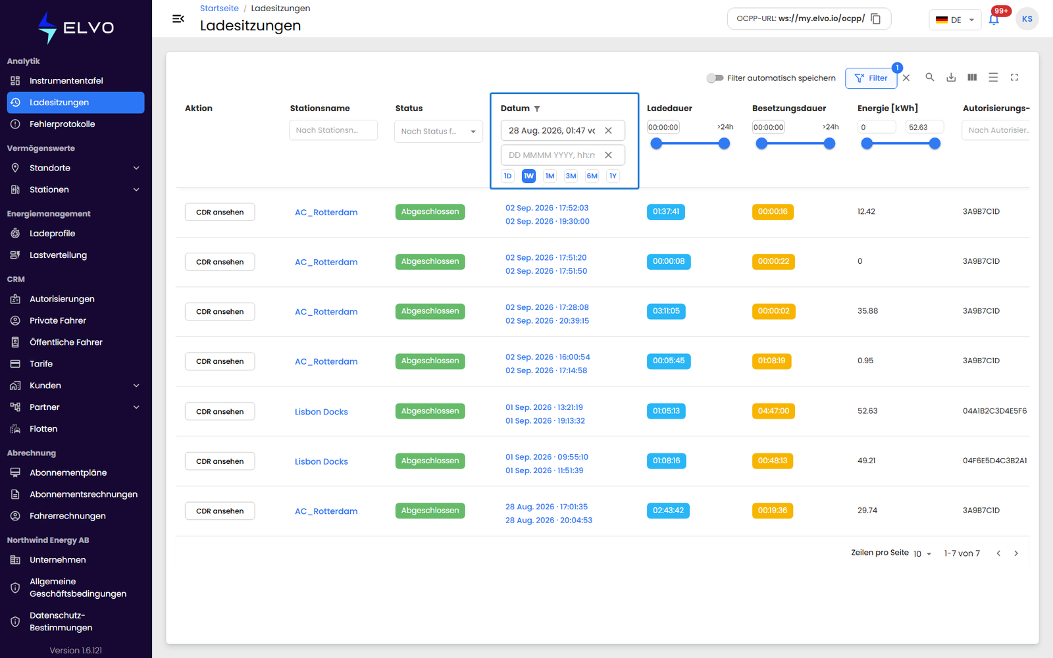Clear the active filter
The width and height of the screenshot is (1053, 658).
906,78
